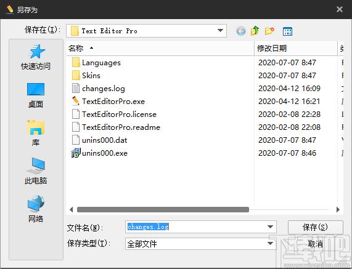Click date '2020-04-12 16:21' of TextEditorPro.exe
The height and width of the screenshot is (269, 352).
(289, 102)
